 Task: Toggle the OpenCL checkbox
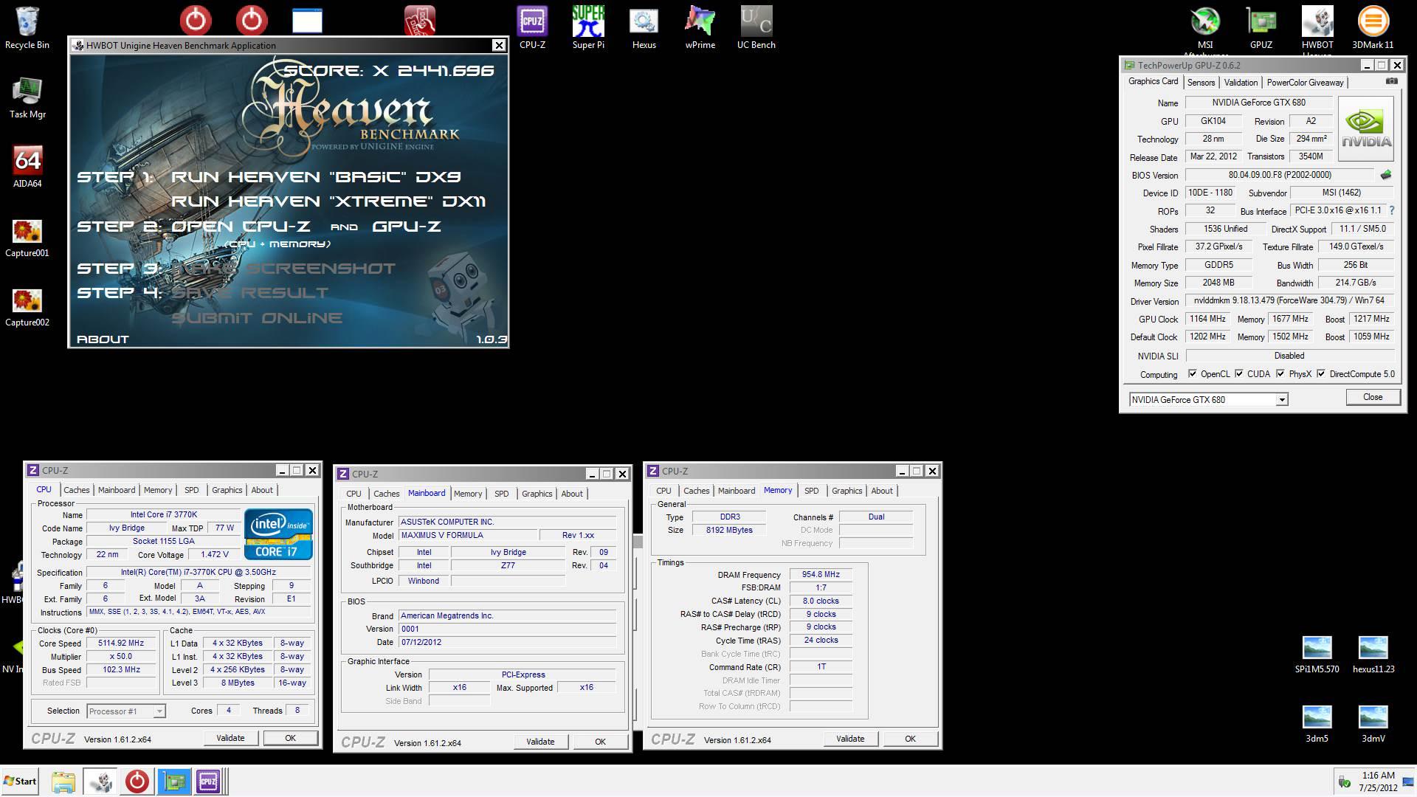[x=1192, y=374]
